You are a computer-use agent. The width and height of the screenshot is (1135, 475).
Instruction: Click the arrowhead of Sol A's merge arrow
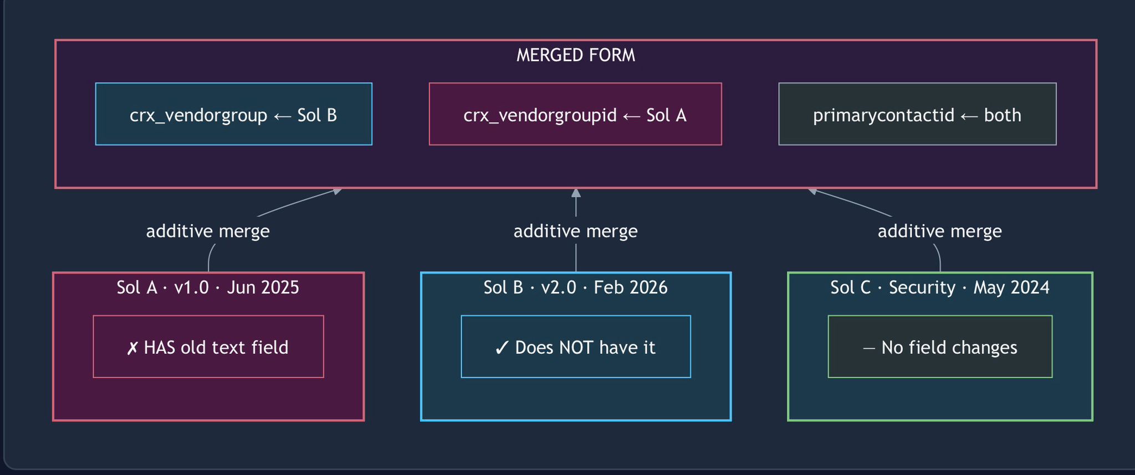(336, 191)
